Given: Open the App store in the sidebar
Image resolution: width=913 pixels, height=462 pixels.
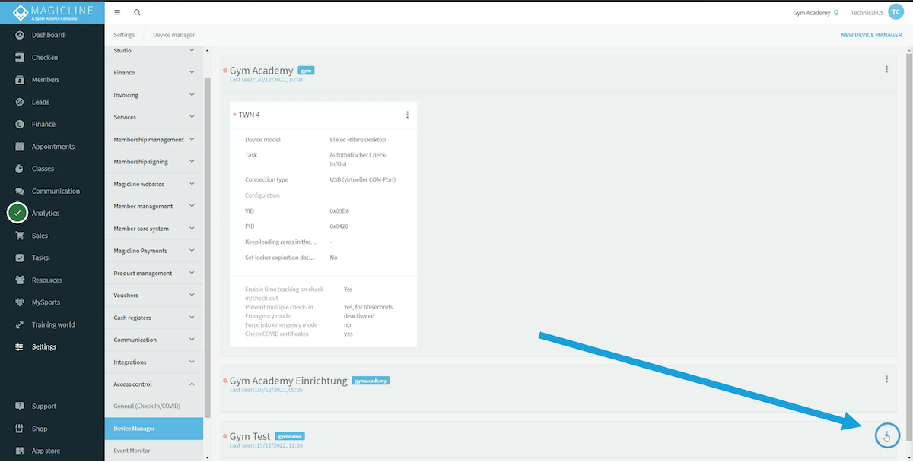Looking at the screenshot, I should 46,451.
